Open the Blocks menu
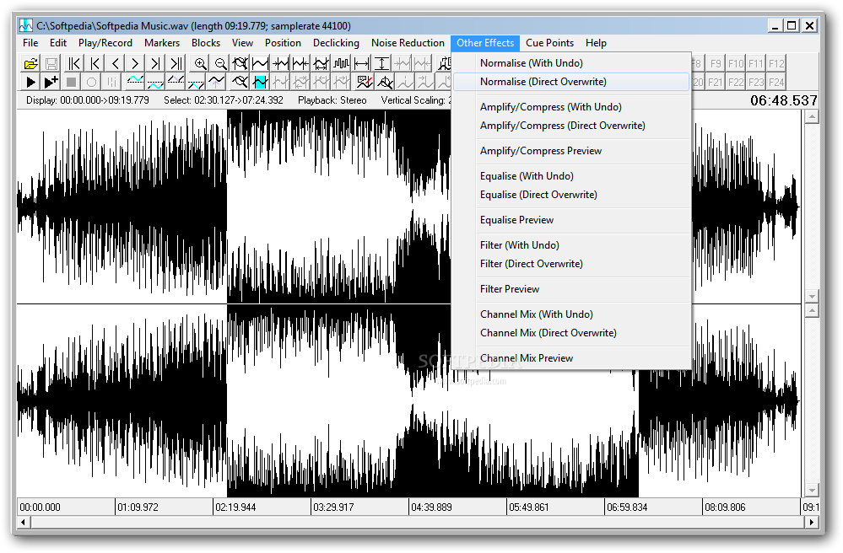The height and width of the screenshot is (553, 843). 206,43
